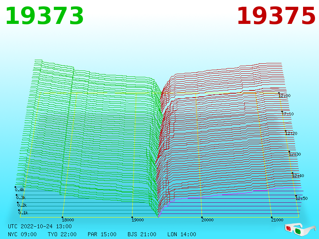This screenshot has height=239, width=319.
Task: Click the red-green 3D glasses icon
Action: (x=300, y=229)
